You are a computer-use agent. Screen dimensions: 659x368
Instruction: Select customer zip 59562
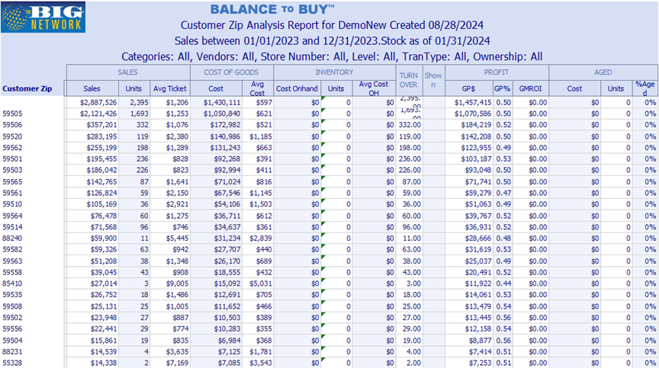point(13,148)
